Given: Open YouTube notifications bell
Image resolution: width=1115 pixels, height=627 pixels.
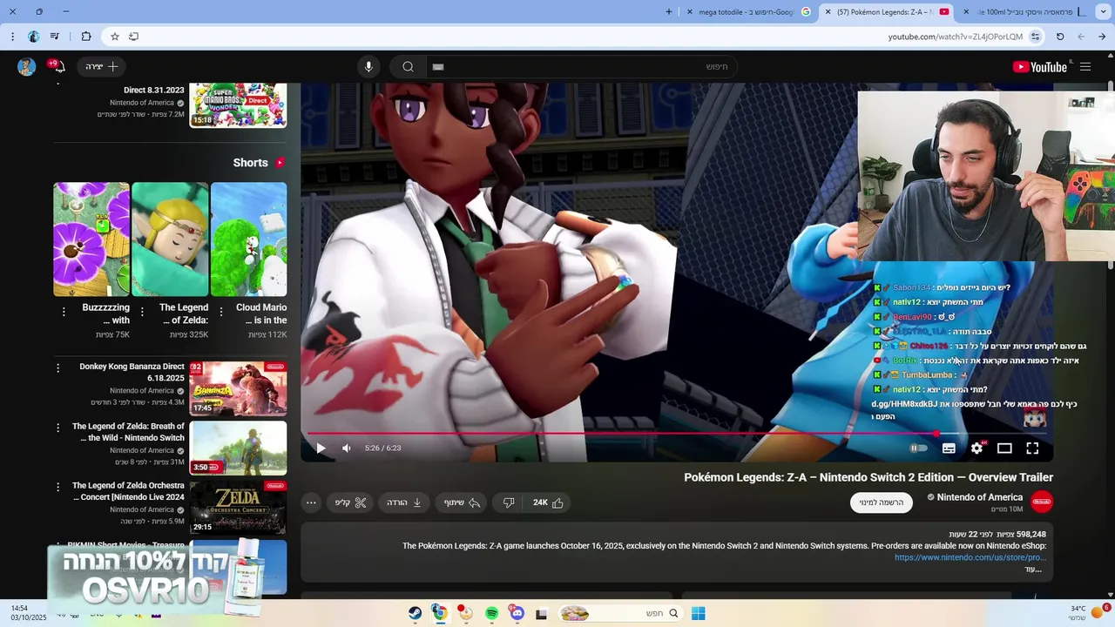Looking at the screenshot, I should point(58,67).
